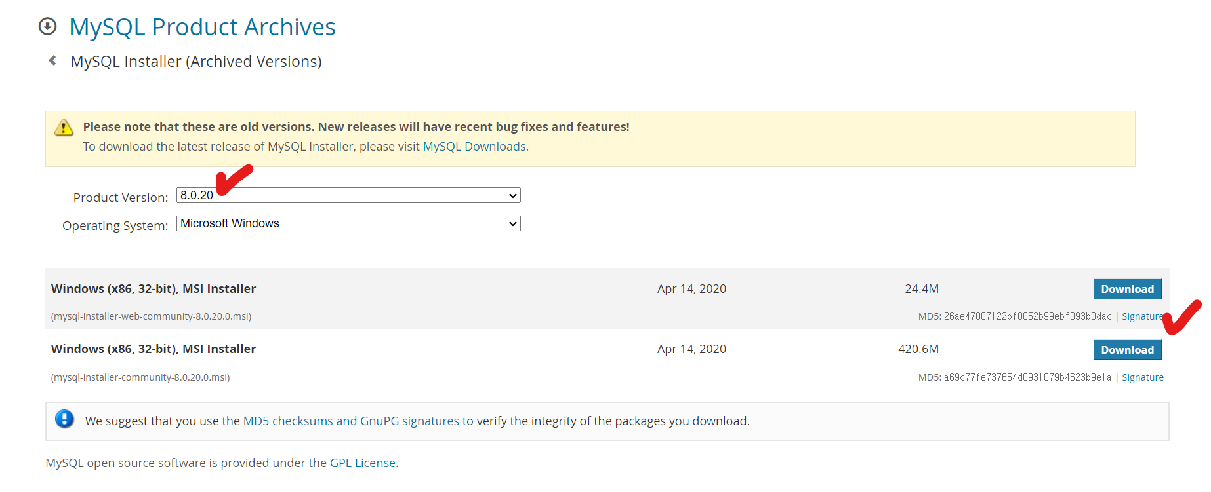The height and width of the screenshot is (492, 1211).
Task: Click the MD5 hash of the 24.4M installer
Action: (1027, 316)
